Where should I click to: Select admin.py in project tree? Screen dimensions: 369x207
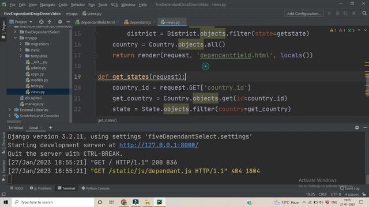(36, 68)
